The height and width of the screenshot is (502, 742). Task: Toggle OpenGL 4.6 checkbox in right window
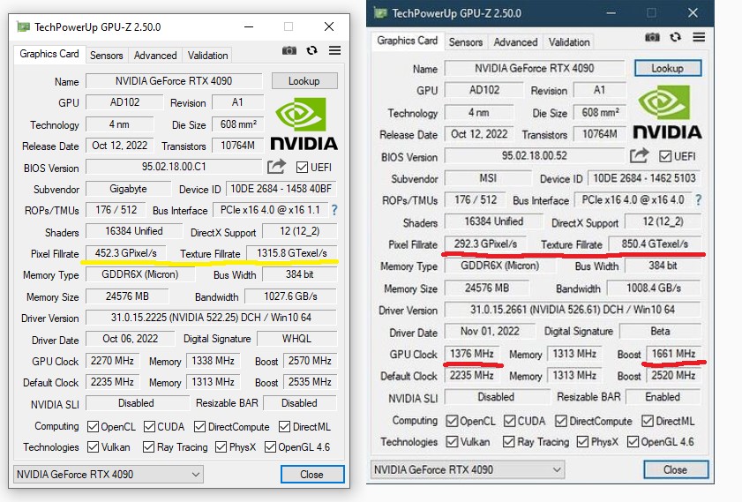[x=633, y=442]
